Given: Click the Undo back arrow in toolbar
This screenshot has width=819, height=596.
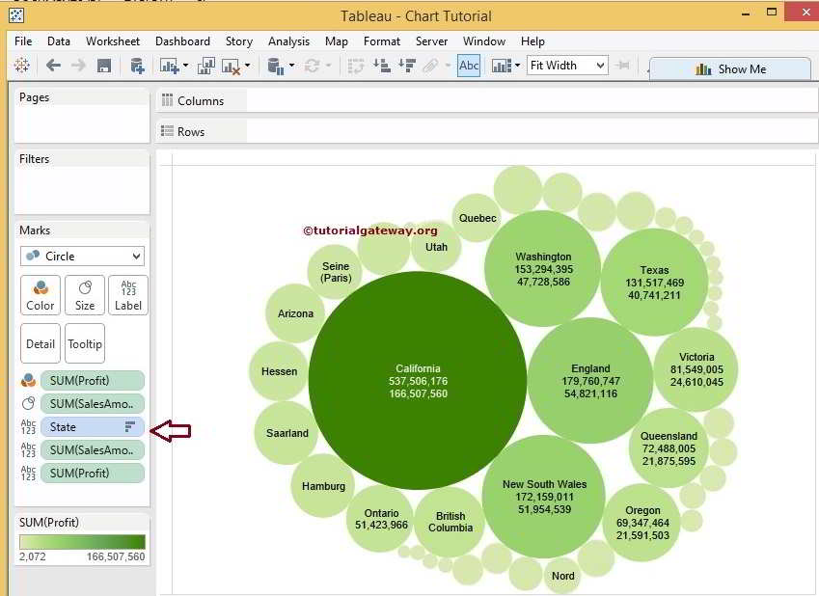Looking at the screenshot, I should click(x=53, y=66).
